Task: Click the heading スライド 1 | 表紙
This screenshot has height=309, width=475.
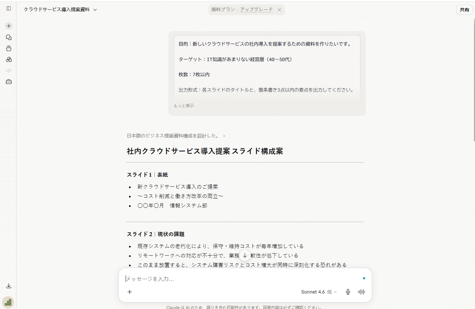Action: click(x=147, y=175)
